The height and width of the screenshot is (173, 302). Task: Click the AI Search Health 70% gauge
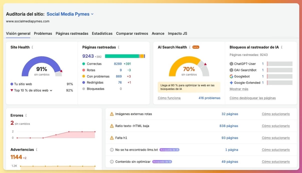(189, 66)
